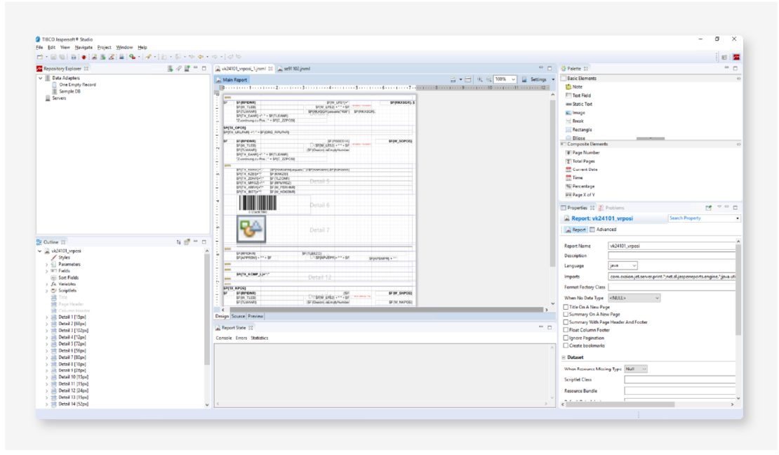Check the Ignore Pagination option
This screenshot has height=455, width=779.
(x=566, y=337)
